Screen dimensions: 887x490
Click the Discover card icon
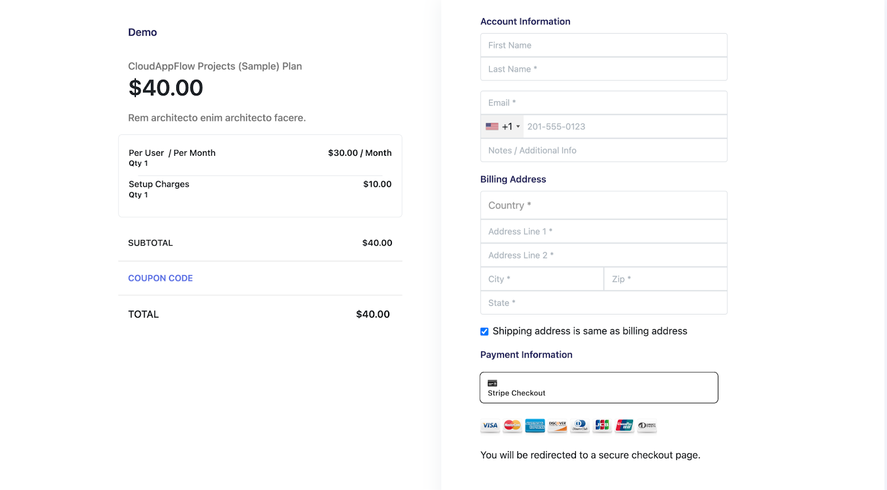(557, 426)
